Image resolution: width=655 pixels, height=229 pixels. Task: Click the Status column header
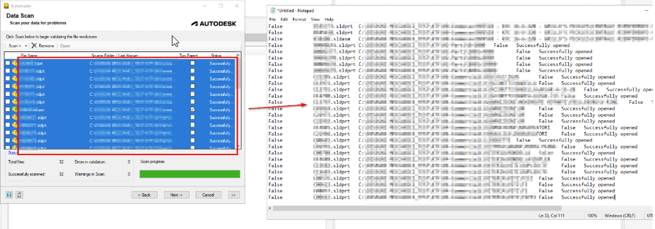[216, 55]
